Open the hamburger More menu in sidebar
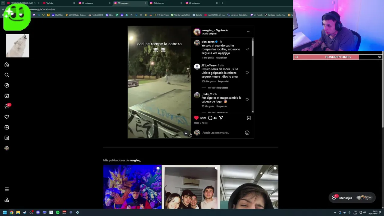Image resolution: width=384 pixels, height=216 pixels. coord(7,189)
